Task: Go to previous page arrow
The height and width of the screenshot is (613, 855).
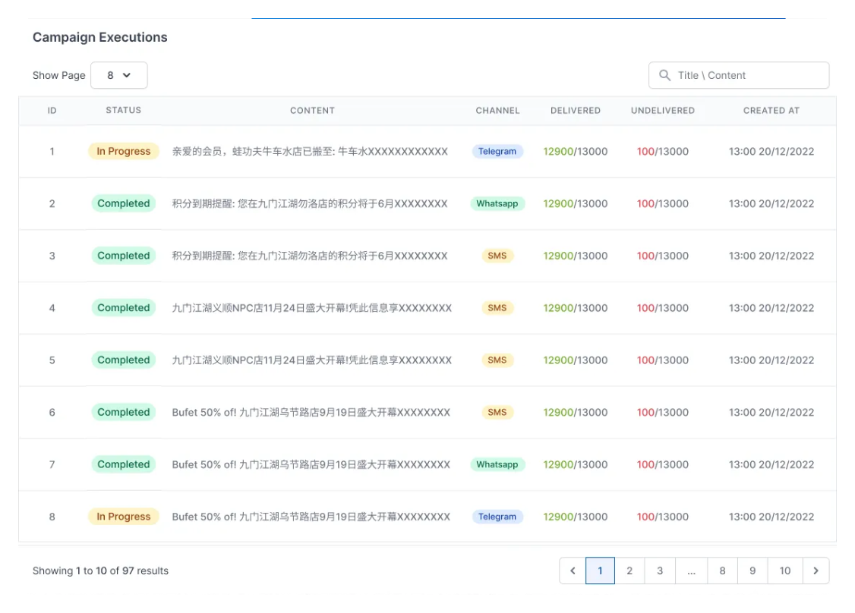Action: tap(573, 571)
